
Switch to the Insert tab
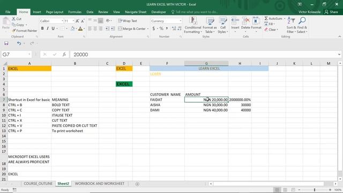click(x=37, y=12)
